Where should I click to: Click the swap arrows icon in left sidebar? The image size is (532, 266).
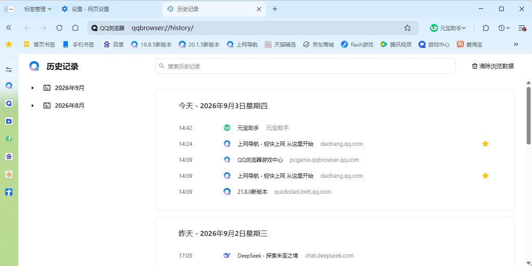pos(9,70)
